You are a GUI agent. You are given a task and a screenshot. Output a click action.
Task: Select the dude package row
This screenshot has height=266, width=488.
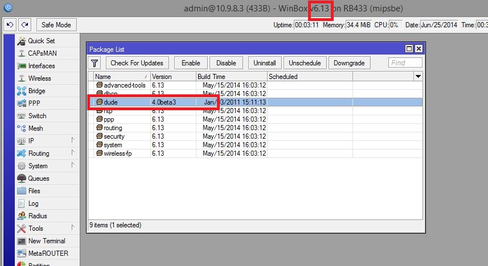[255, 102]
